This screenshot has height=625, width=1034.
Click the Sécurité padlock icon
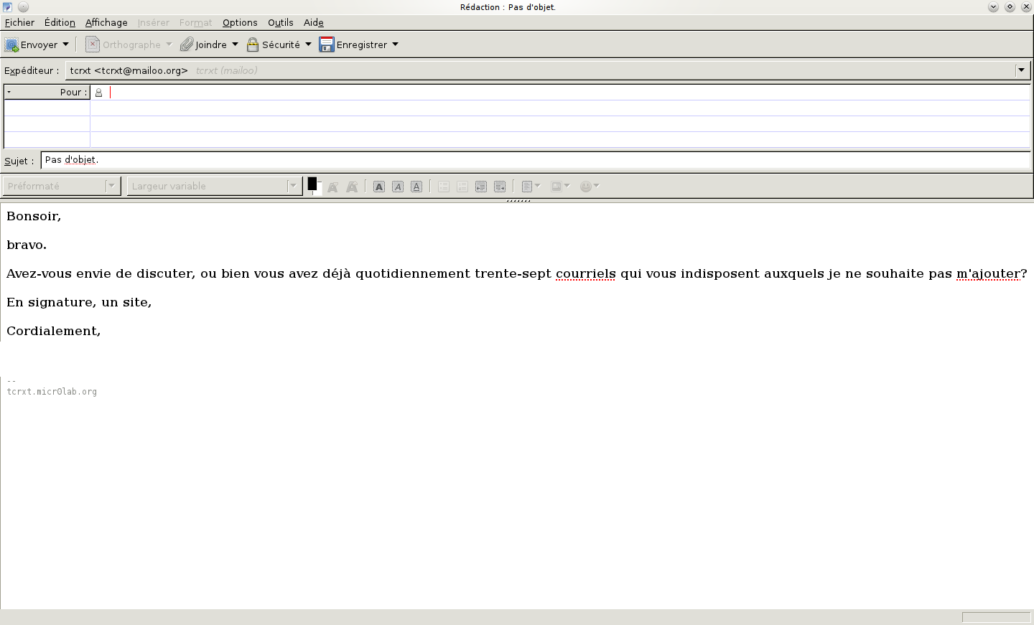pos(253,44)
